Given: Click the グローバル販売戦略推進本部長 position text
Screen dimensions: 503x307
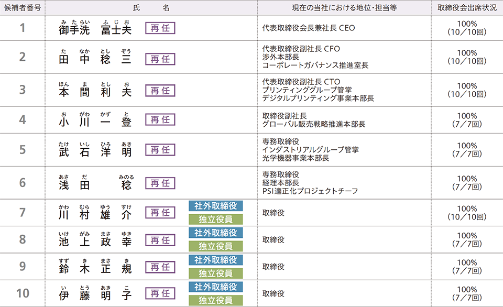Looking at the screenshot, I should [x=313, y=125].
